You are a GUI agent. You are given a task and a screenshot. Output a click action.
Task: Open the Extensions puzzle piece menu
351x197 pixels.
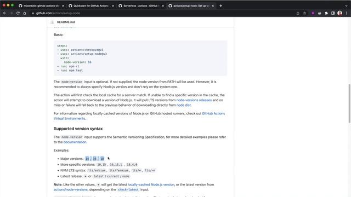pos(326,13)
